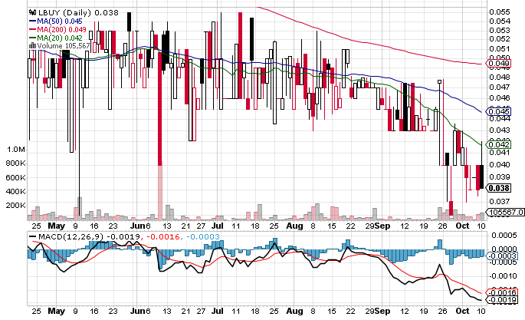Screen dimensions: 525x320
Task: Click the 0.052 price axis label
Action: coord(500,39)
